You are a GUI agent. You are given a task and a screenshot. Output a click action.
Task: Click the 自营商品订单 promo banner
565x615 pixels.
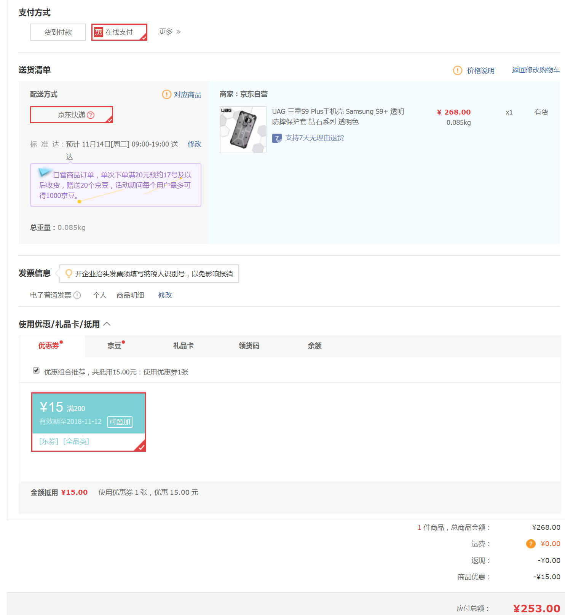coord(116,185)
